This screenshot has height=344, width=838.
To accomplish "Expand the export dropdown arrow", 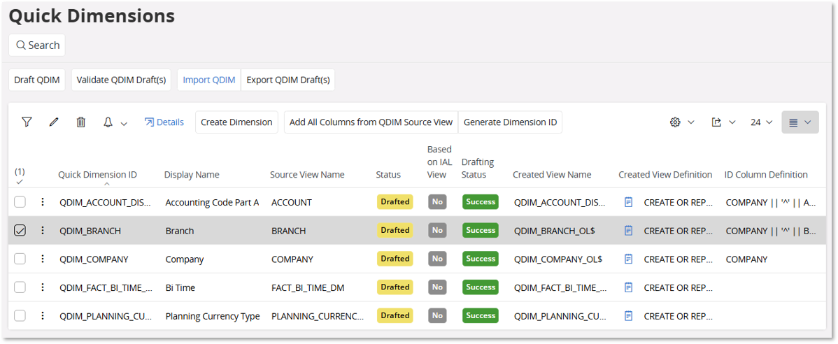I will pyautogui.click(x=732, y=122).
